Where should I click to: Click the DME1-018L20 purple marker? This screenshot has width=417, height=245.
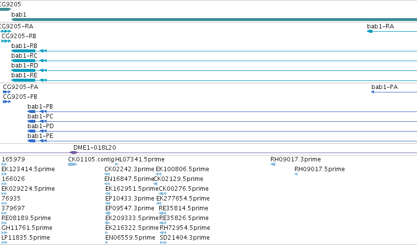pos(74,153)
